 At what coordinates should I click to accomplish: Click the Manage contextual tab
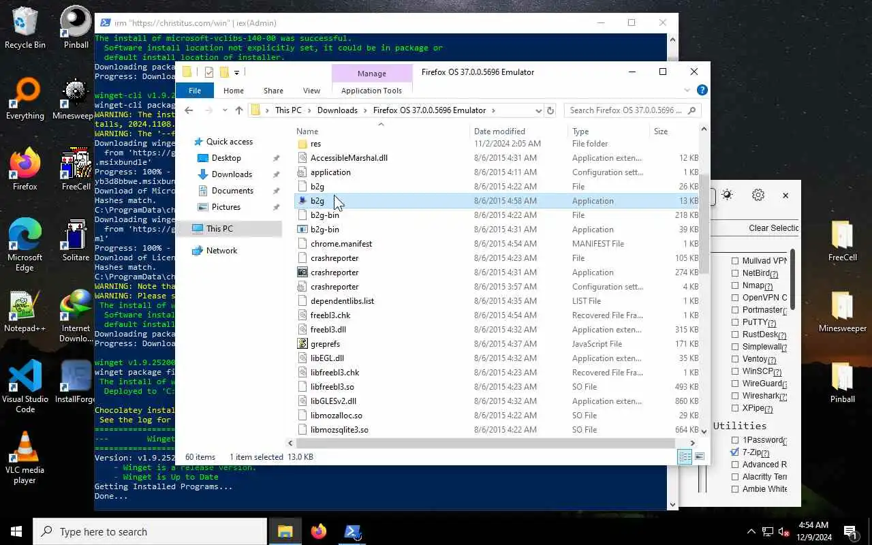(372, 74)
